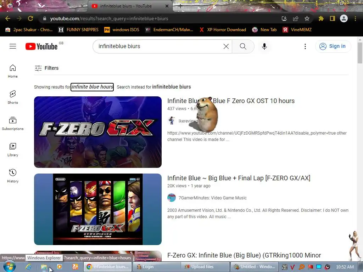This screenshot has height=272, width=363.
Task: Open Windows Media Player taskbar icon
Action: tap(60, 267)
